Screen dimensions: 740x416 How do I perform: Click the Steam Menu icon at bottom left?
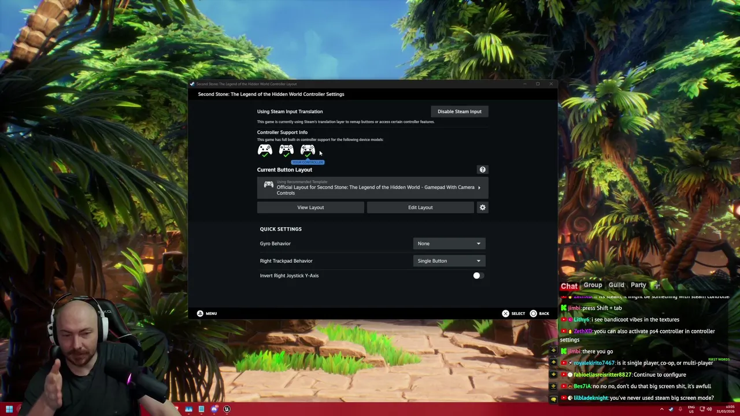[x=200, y=313]
